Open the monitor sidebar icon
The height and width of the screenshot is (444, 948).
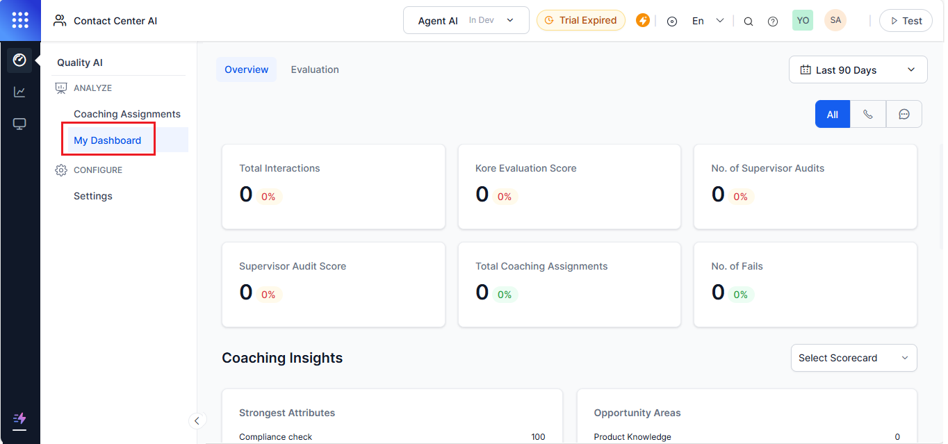19,124
